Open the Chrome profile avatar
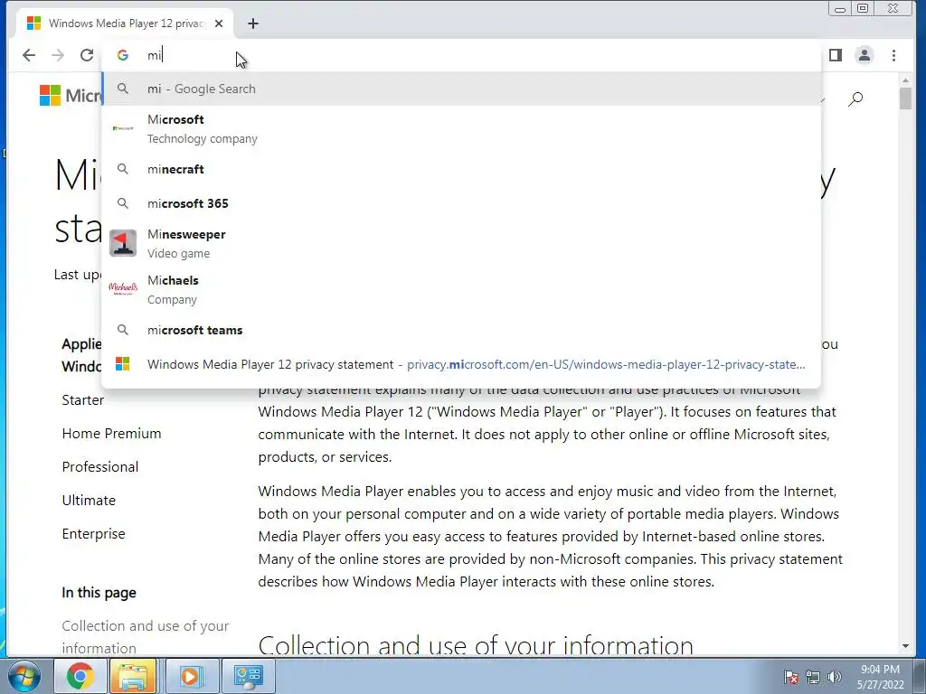 (864, 55)
